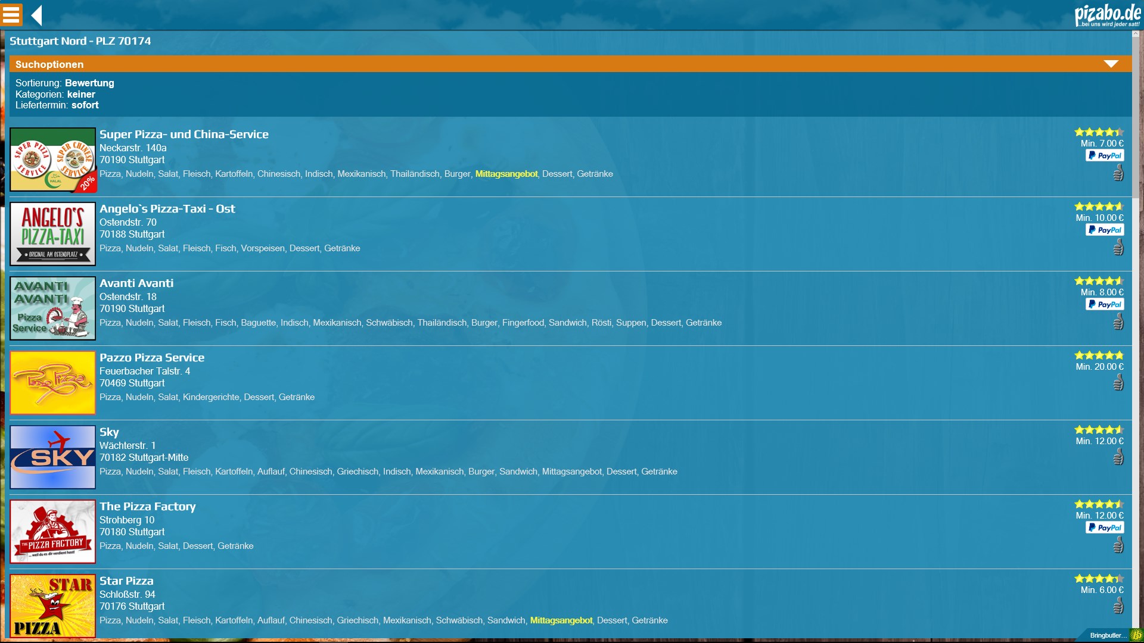Image resolution: width=1144 pixels, height=643 pixels.
Task: Expand Suchoptionen with the white arrow
Action: pyautogui.click(x=1111, y=64)
